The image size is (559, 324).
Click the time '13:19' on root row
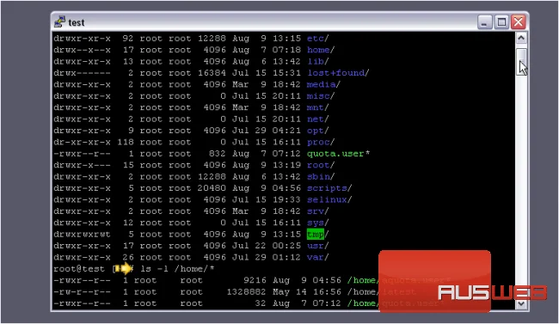[x=287, y=165]
